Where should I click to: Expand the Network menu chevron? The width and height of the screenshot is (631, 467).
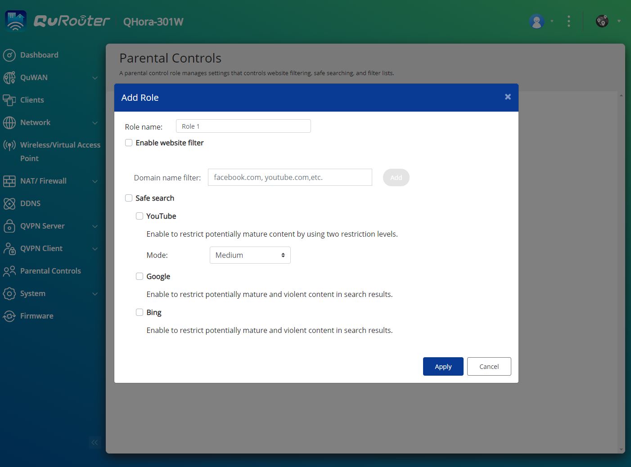(x=95, y=123)
